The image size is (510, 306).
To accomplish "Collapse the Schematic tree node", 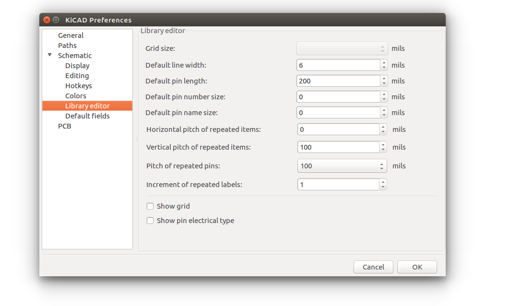I will [x=49, y=55].
